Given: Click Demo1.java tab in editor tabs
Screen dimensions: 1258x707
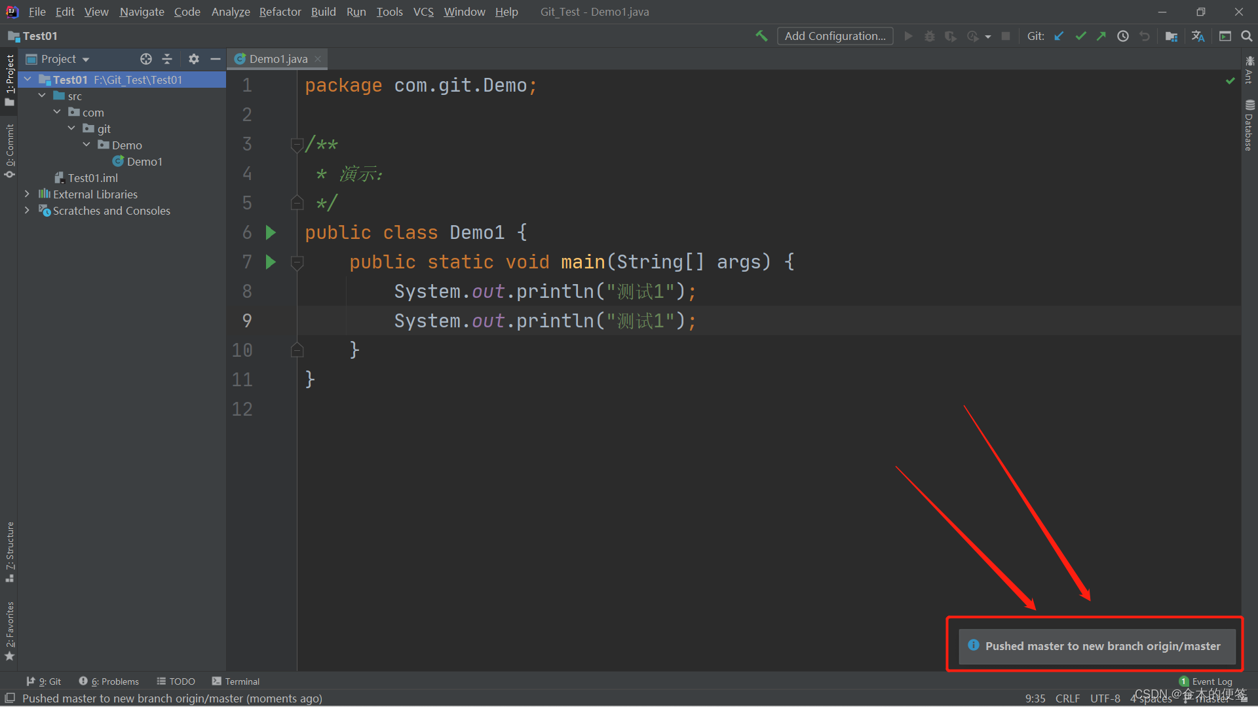Looking at the screenshot, I should 276,58.
